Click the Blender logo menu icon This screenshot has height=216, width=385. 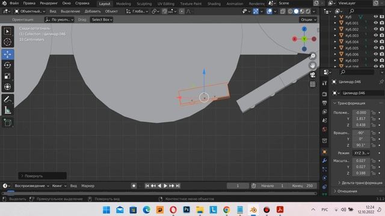tap(4, 3)
